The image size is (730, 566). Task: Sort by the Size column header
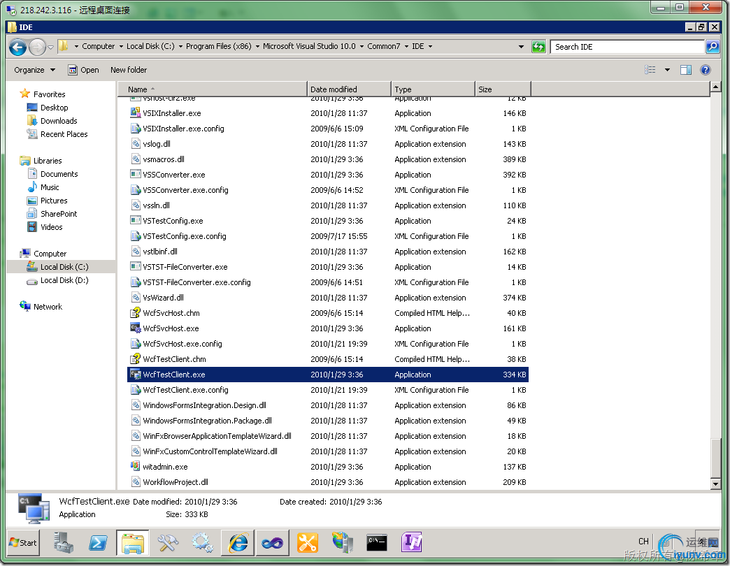(503, 89)
